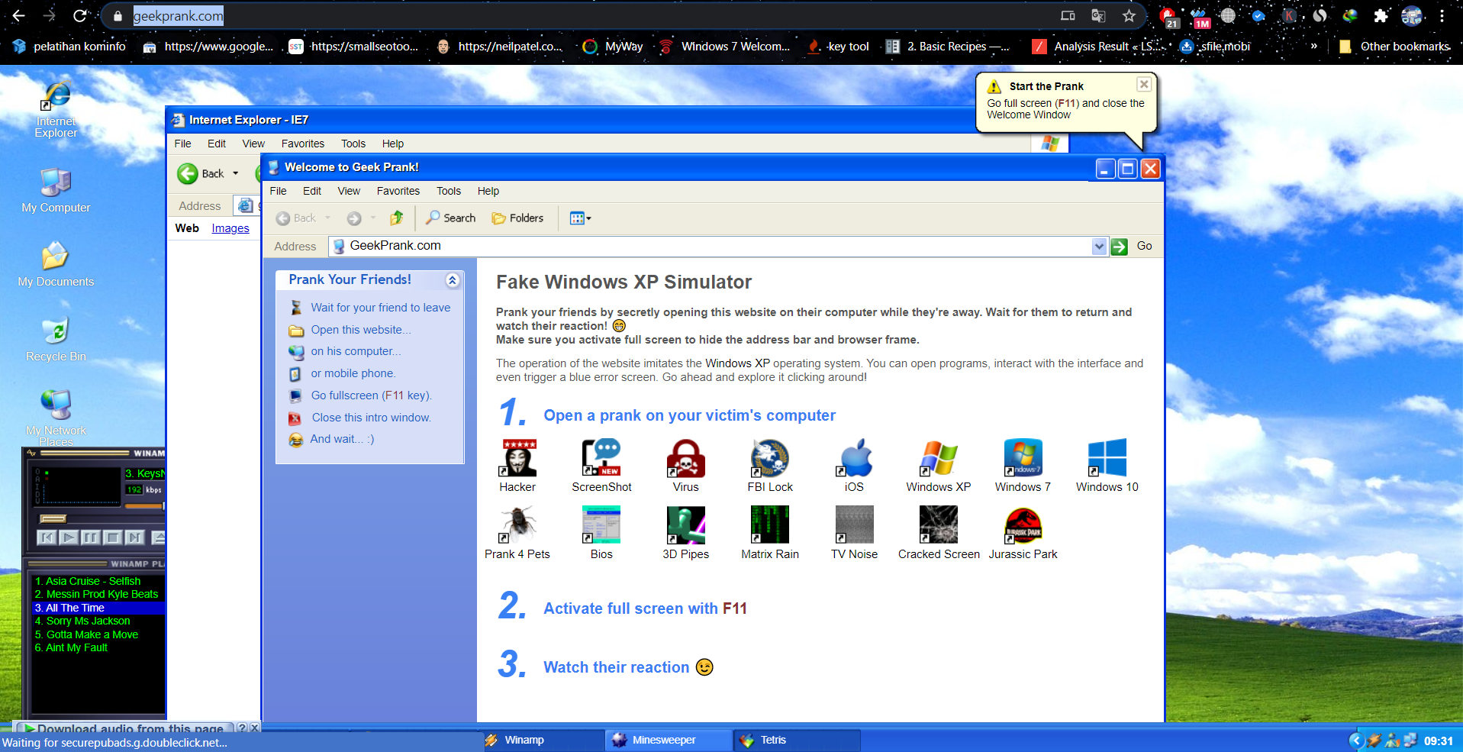Open My Computer desktop icon
The width and height of the screenshot is (1463, 752).
tap(56, 191)
